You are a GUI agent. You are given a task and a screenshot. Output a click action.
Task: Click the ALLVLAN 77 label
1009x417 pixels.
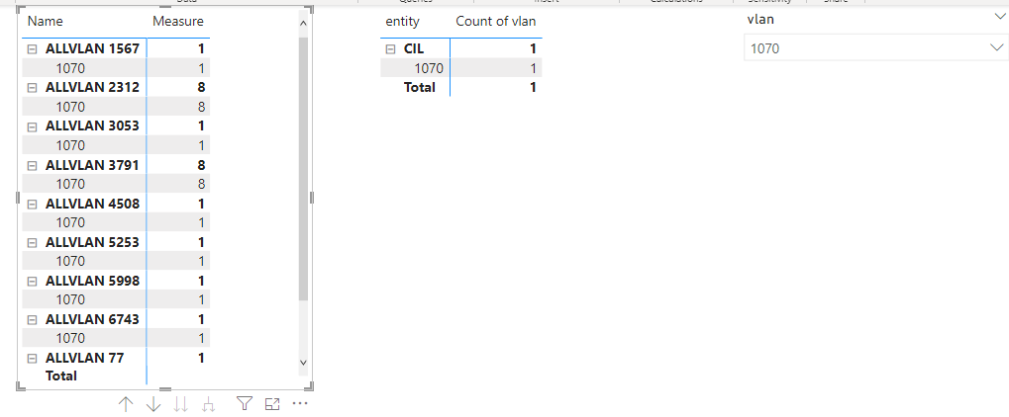point(84,359)
